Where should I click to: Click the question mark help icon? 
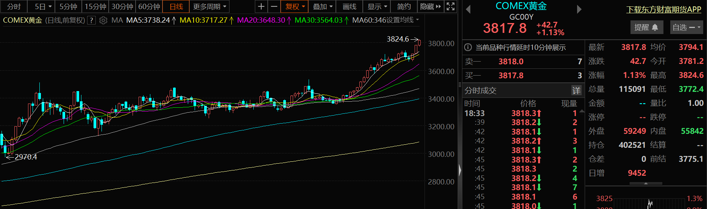tap(91, 20)
